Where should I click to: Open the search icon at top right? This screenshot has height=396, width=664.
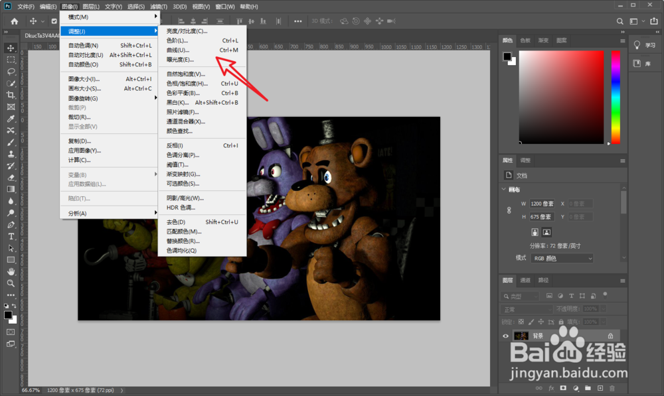coord(620,21)
